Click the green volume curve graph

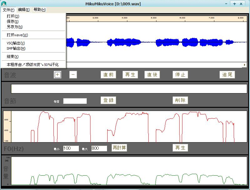[129, 171]
